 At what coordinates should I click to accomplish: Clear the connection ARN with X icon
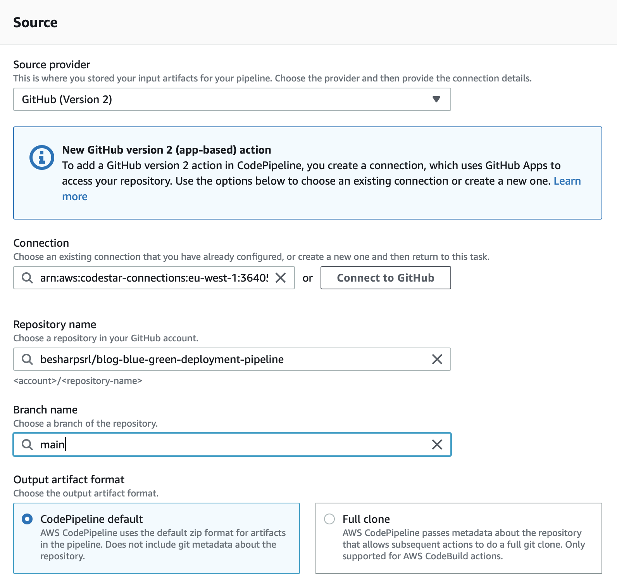coord(281,278)
